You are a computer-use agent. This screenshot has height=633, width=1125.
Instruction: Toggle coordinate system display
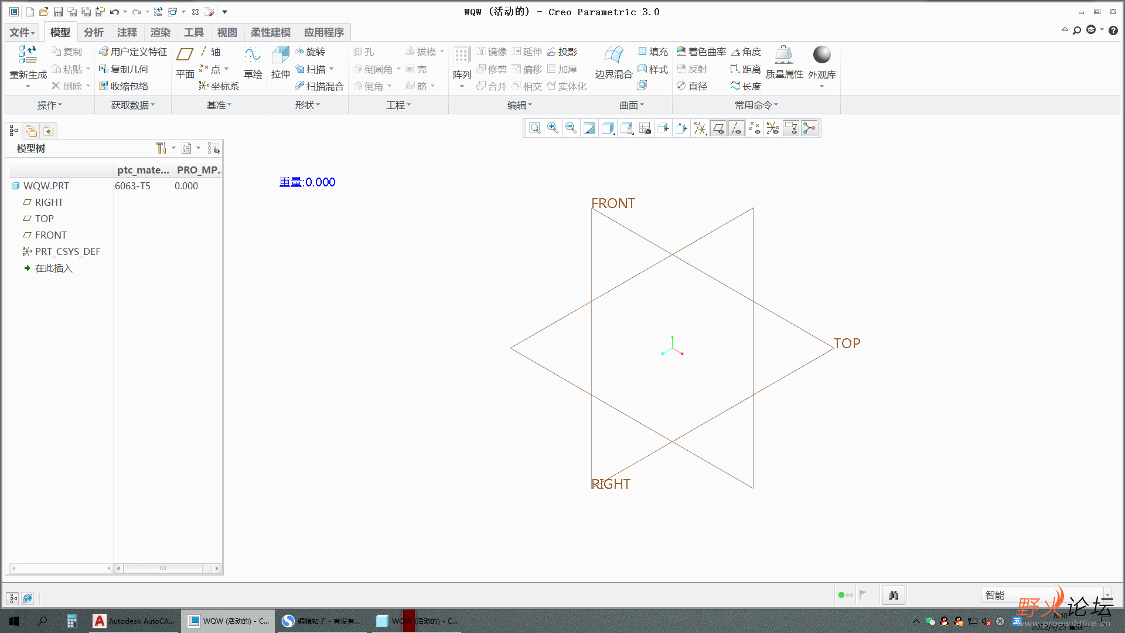coord(773,128)
